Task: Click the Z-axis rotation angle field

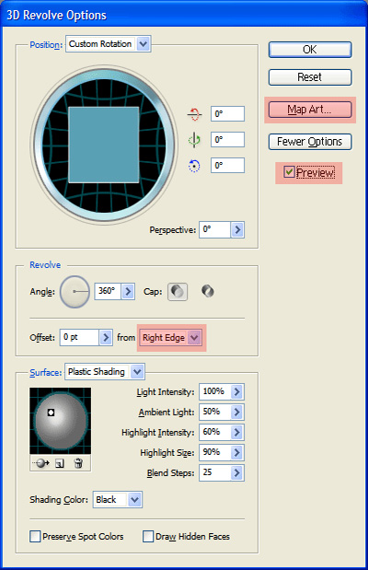Action: [227, 166]
